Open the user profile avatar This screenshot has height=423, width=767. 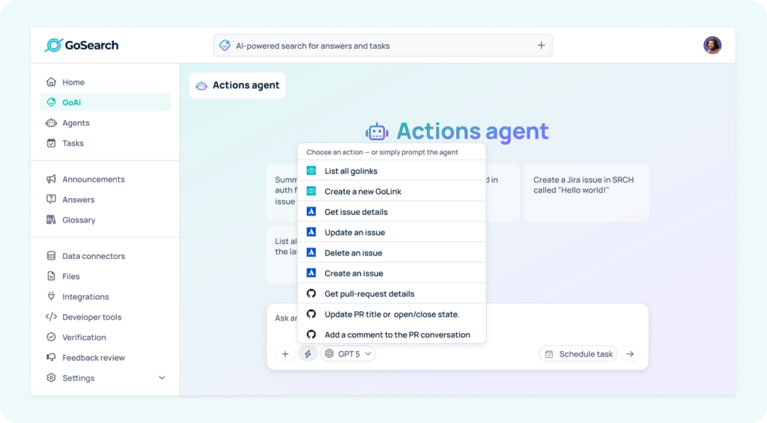[712, 45]
